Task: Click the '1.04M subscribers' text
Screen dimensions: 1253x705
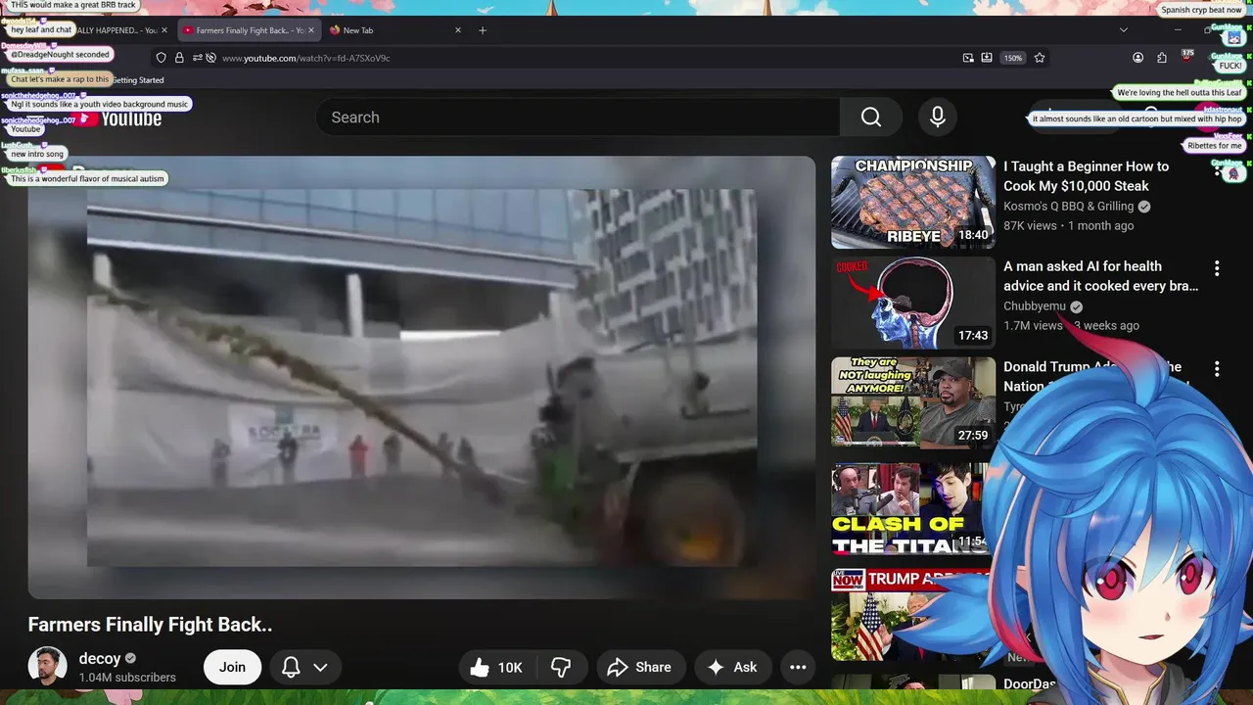Action: [127, 678]
